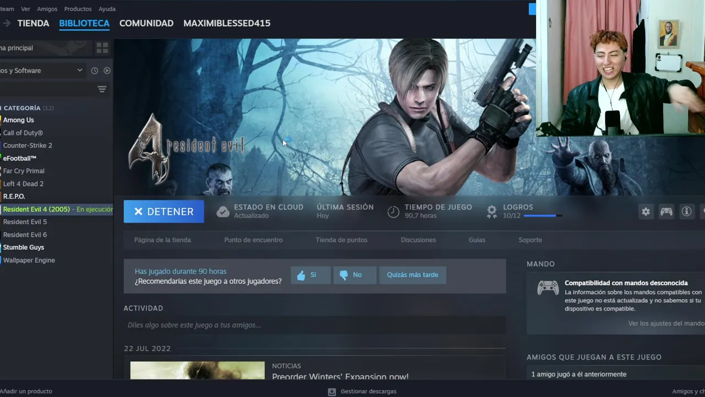This screenshot has width=705, height=397.
Task: Click the download icon beside Gestionar descargas
Action: click(332, 391)
